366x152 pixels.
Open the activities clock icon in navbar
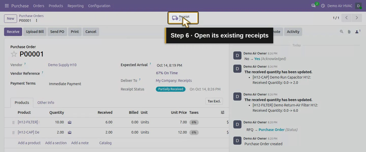[323, 6]
